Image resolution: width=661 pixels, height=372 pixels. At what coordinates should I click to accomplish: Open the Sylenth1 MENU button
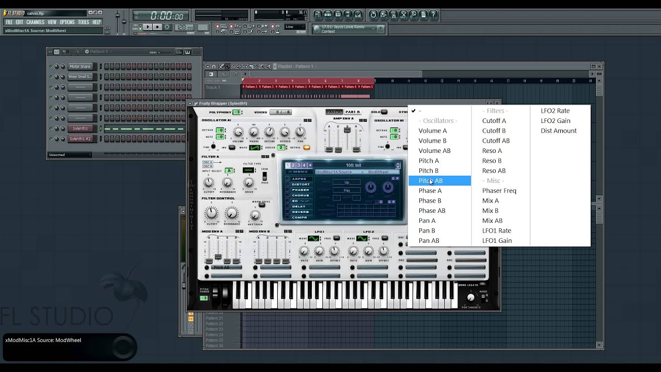297,172
